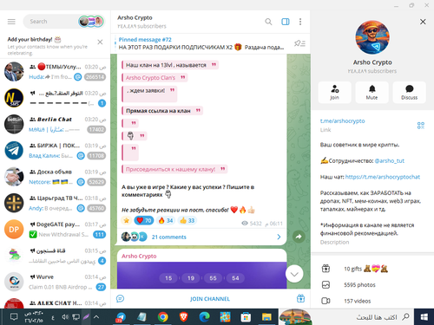Viewport: 434px width, 325px height.
Task: Open Microsoft Edge from the taskbar
Action: tap(205, 317)
